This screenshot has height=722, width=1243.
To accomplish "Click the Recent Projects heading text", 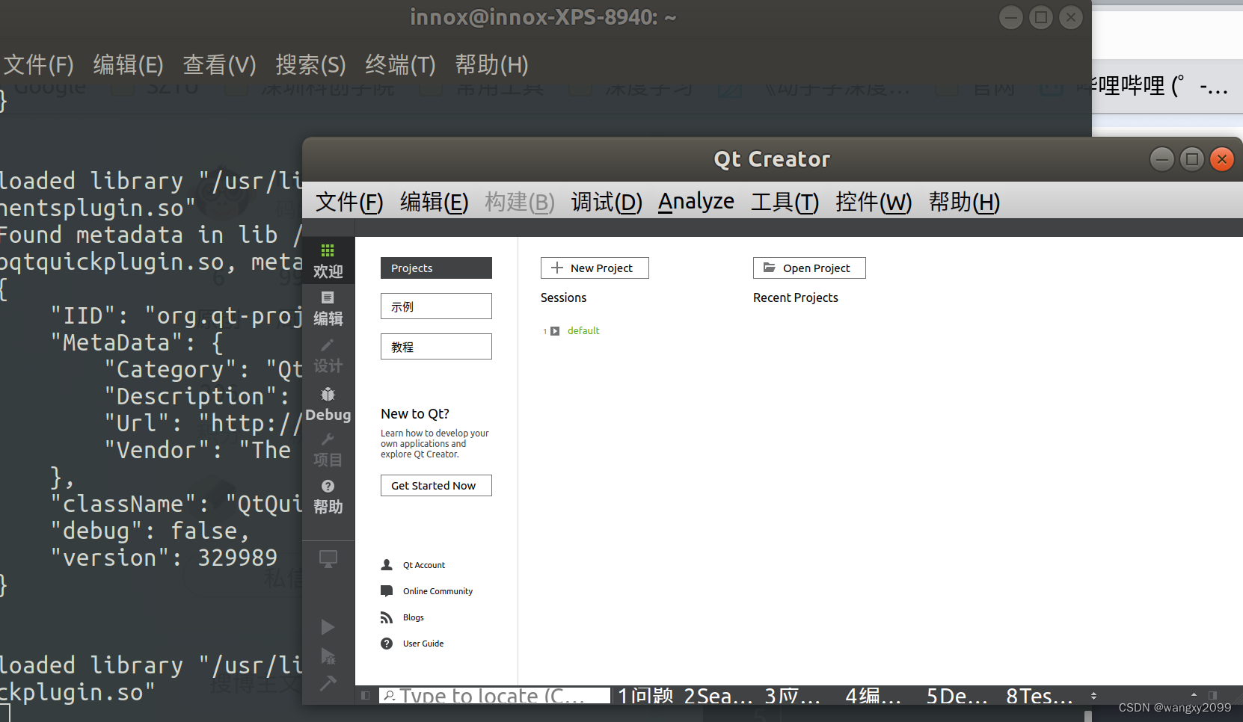I will 795,298.
